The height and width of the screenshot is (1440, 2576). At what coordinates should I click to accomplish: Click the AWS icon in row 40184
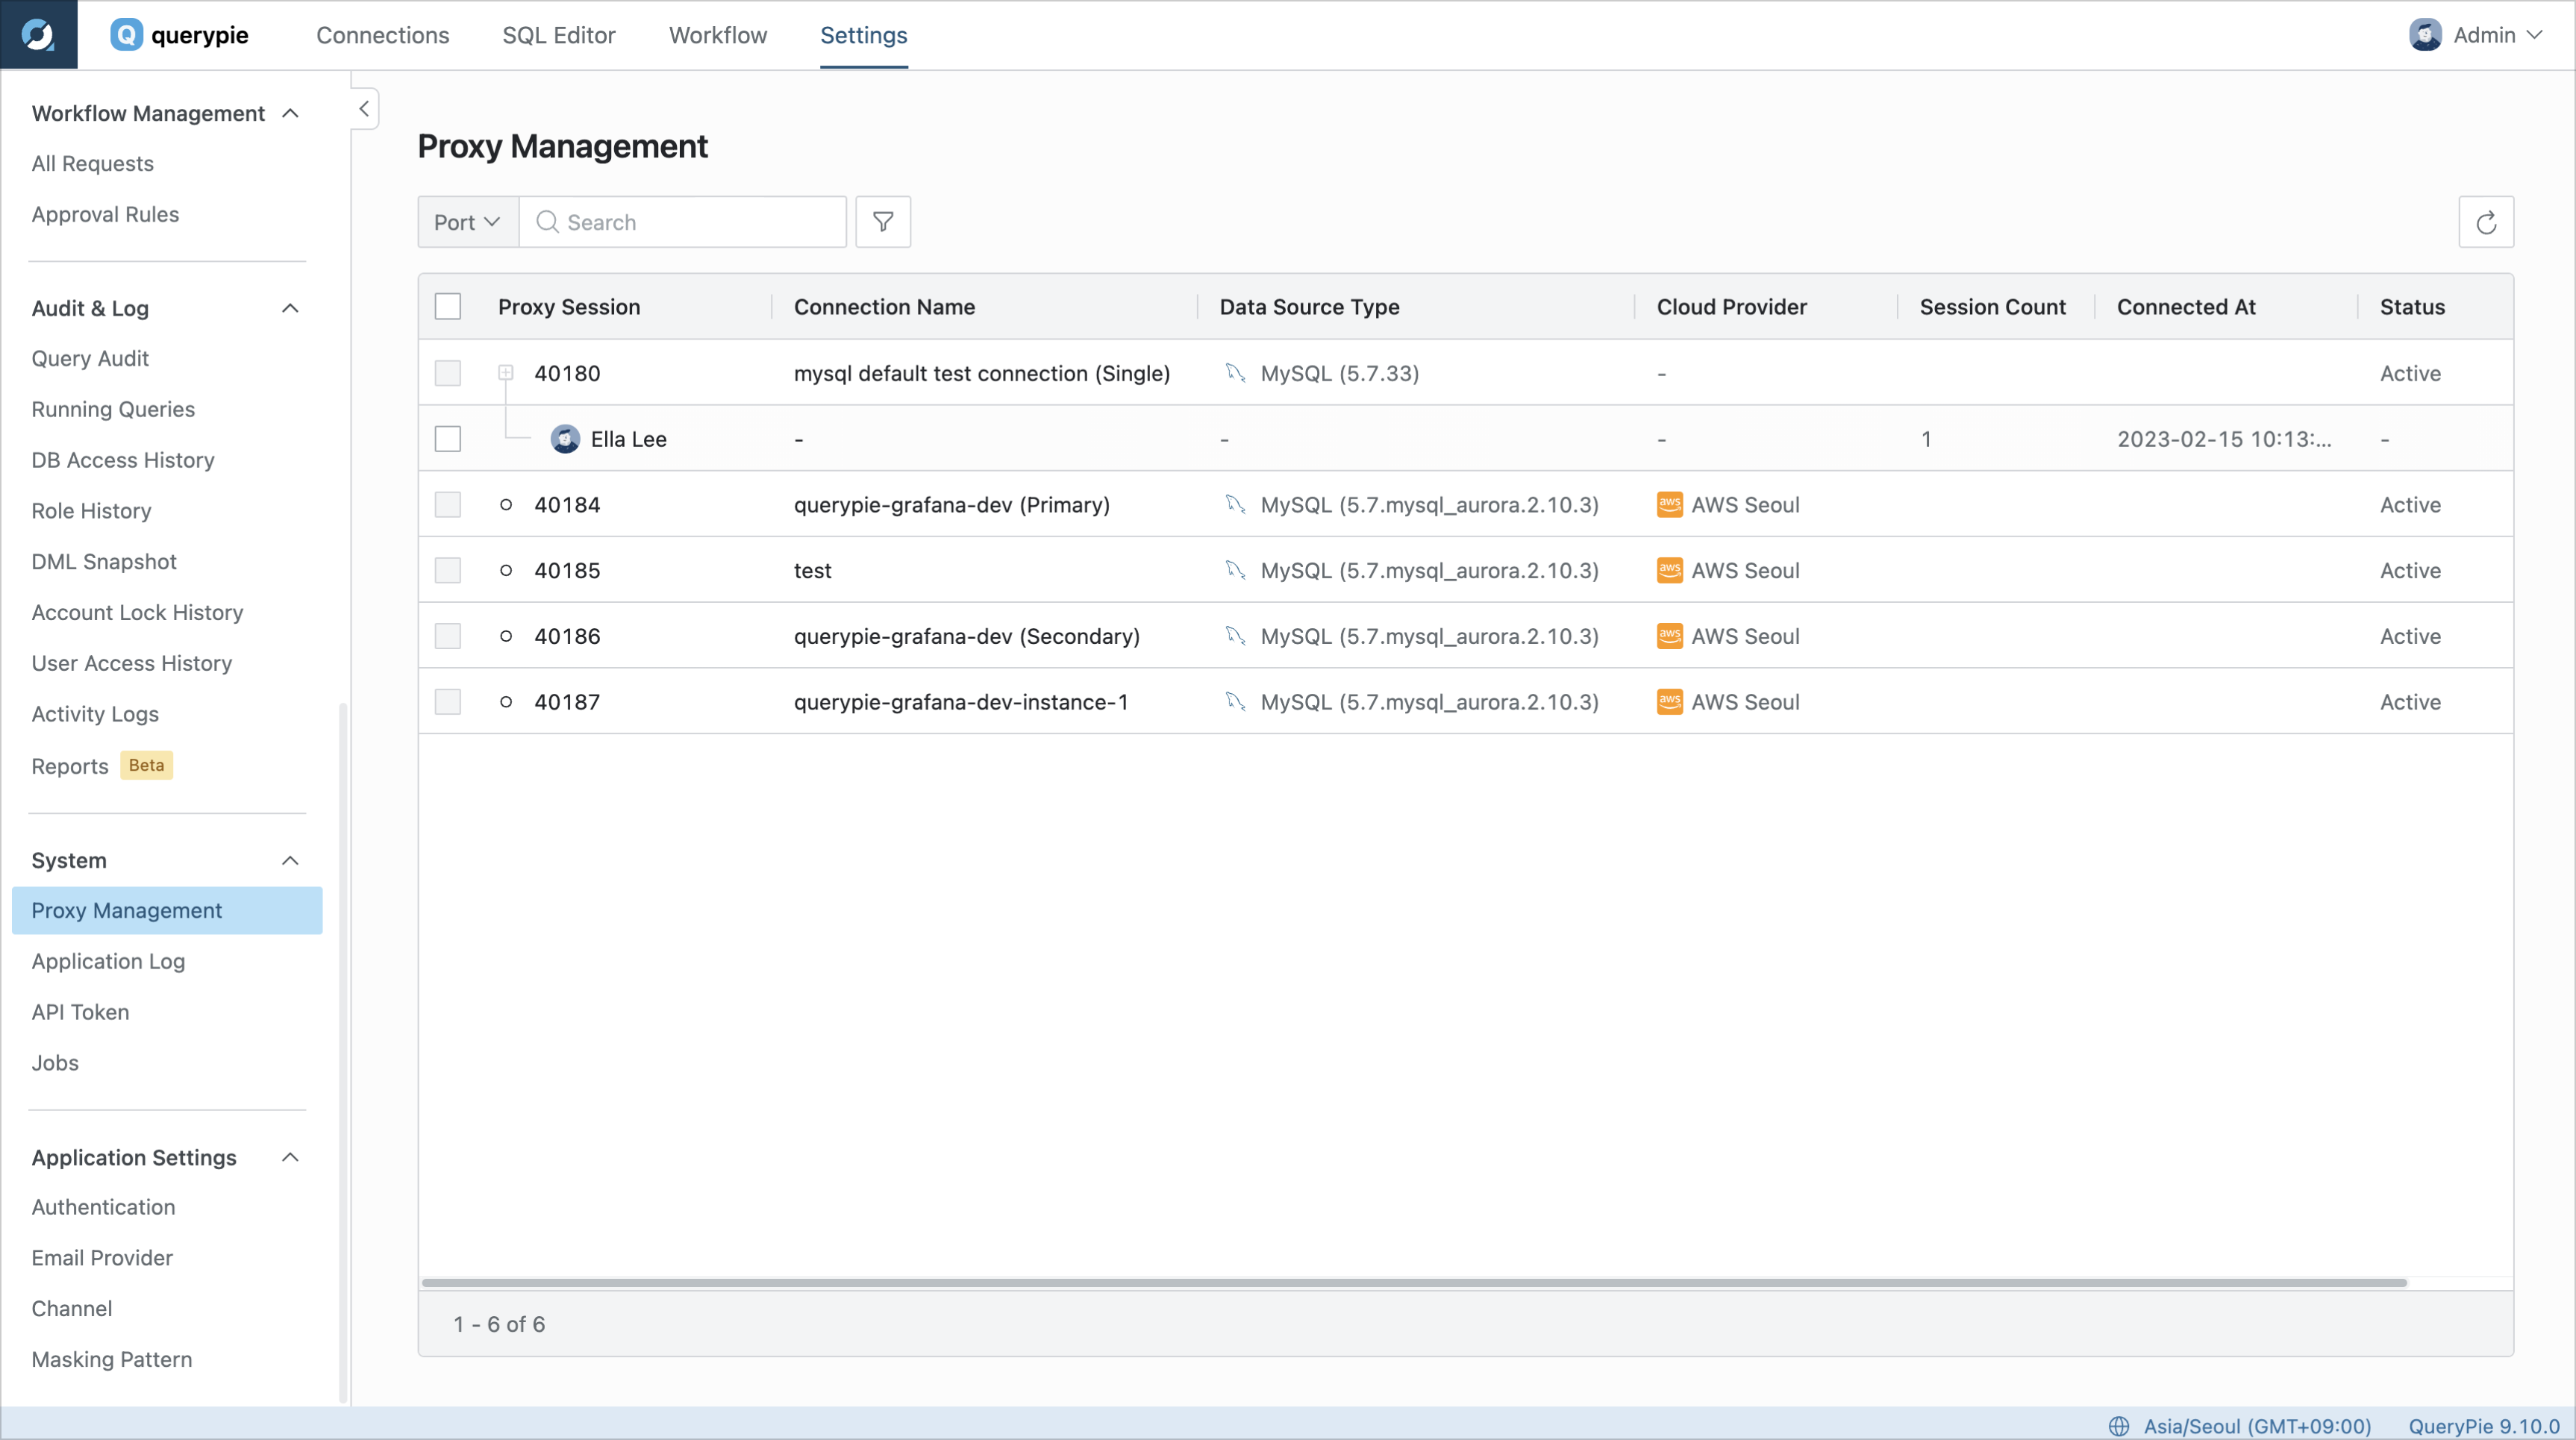[1669, 505]
